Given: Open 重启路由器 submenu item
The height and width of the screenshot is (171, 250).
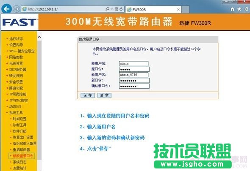Looking at the screenshot, I should [21, 150].
